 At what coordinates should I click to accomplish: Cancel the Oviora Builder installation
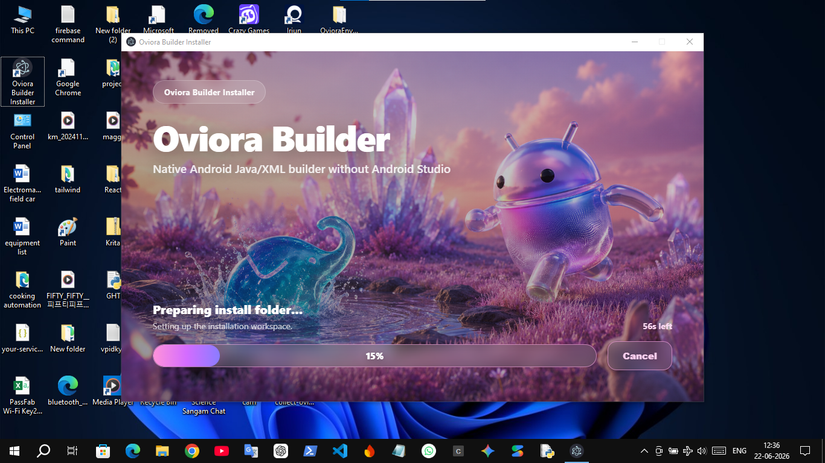point(640,356)
